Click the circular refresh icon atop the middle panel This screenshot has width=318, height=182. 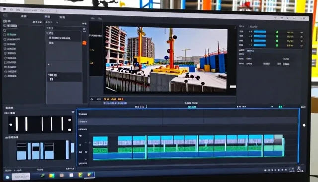84,30
